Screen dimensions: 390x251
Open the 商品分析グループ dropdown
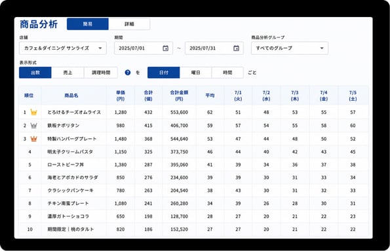point(290,48)
